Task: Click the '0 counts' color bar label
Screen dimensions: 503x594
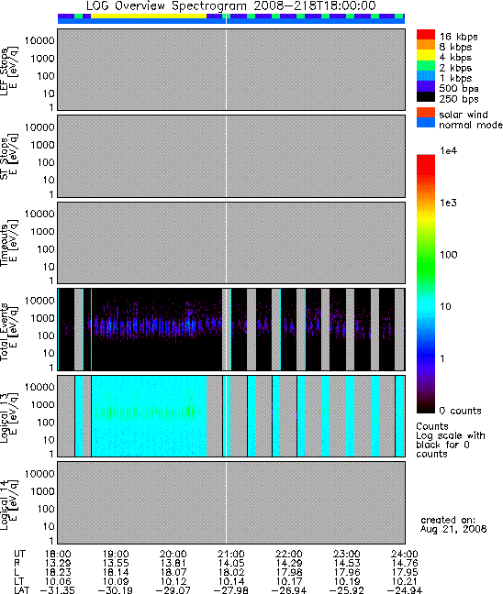Action: (x=460, y=411)
